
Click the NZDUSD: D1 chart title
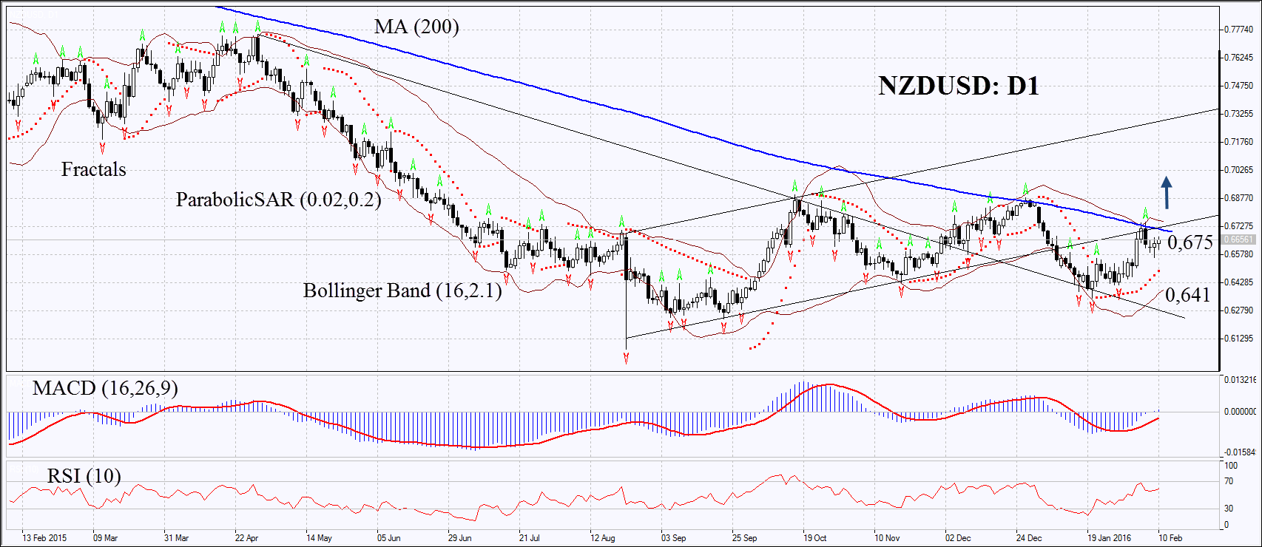coord(959,86)
